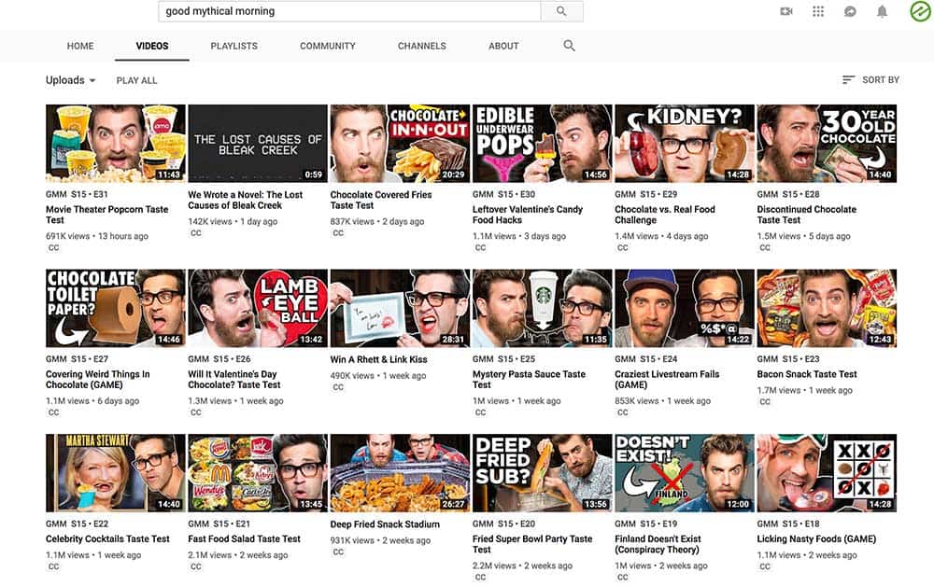Switch to the Playlists tab
The image size is (934, 586).
coord(234,46)
